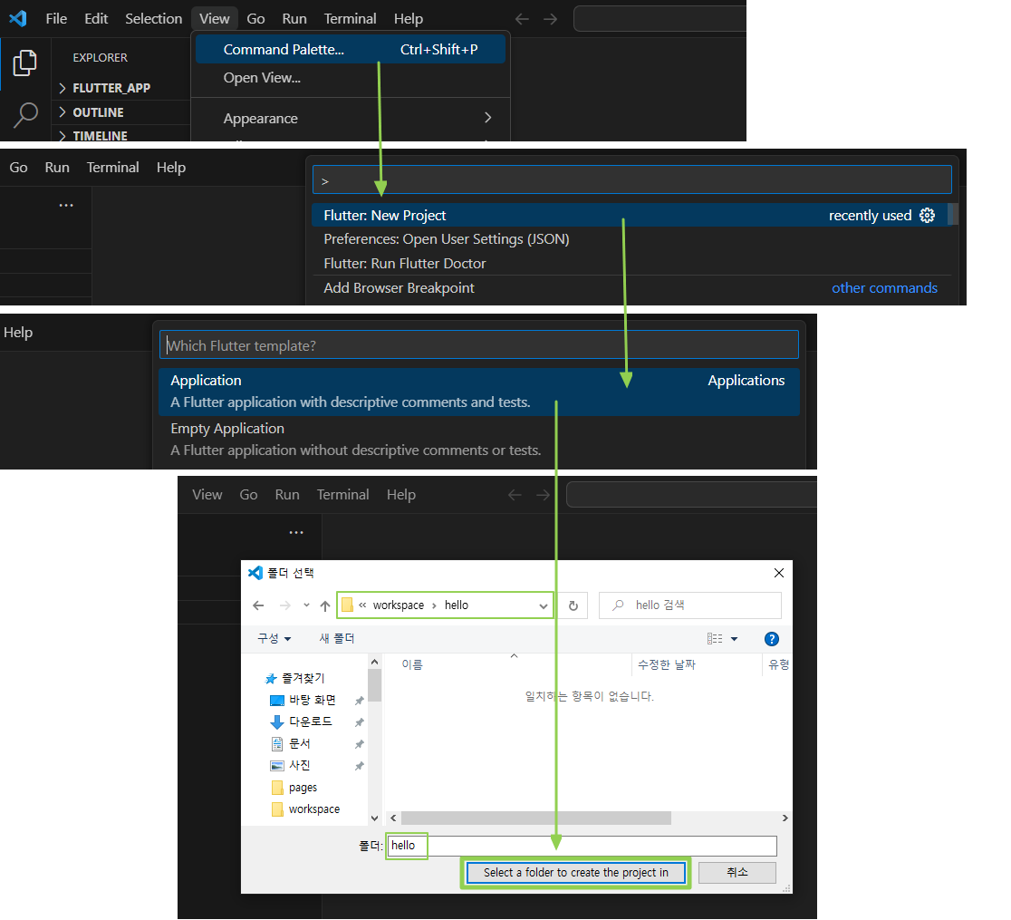Click the hello 검색 search box
This screenshot has height=920, width=1011.
point(690,605)
